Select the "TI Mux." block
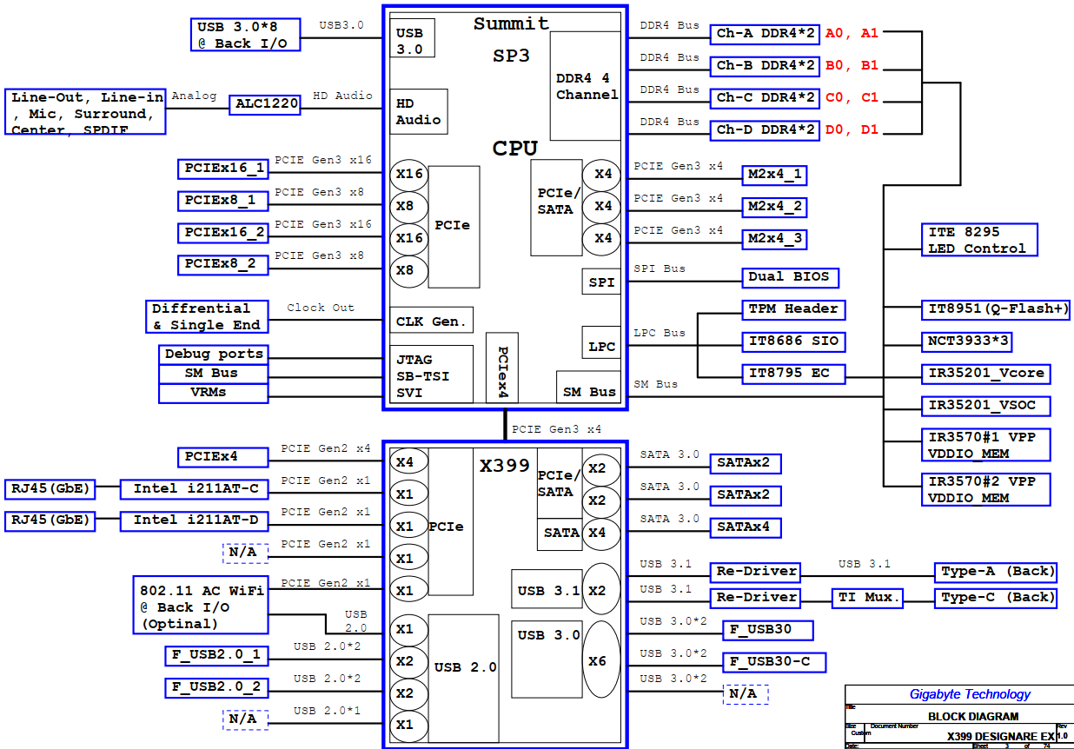Viewport: 1074px width, 749px height. tap(869, 598)
